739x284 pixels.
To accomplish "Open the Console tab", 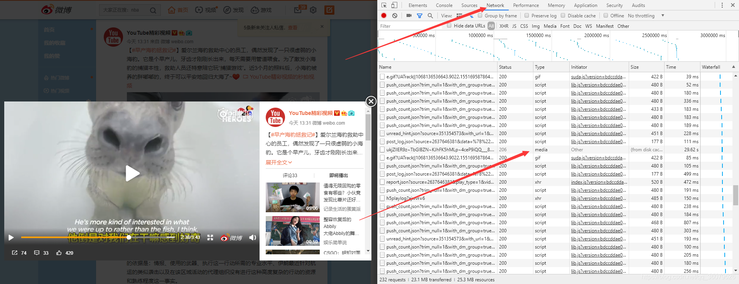I will coord(444,5).
